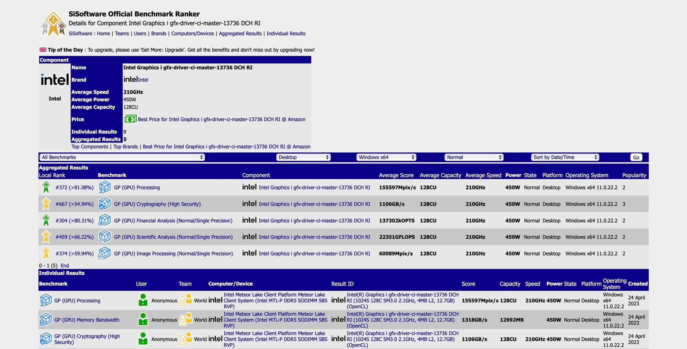Open the Individual Results navigation link
687x349 pixels.
tap(286, 33)
